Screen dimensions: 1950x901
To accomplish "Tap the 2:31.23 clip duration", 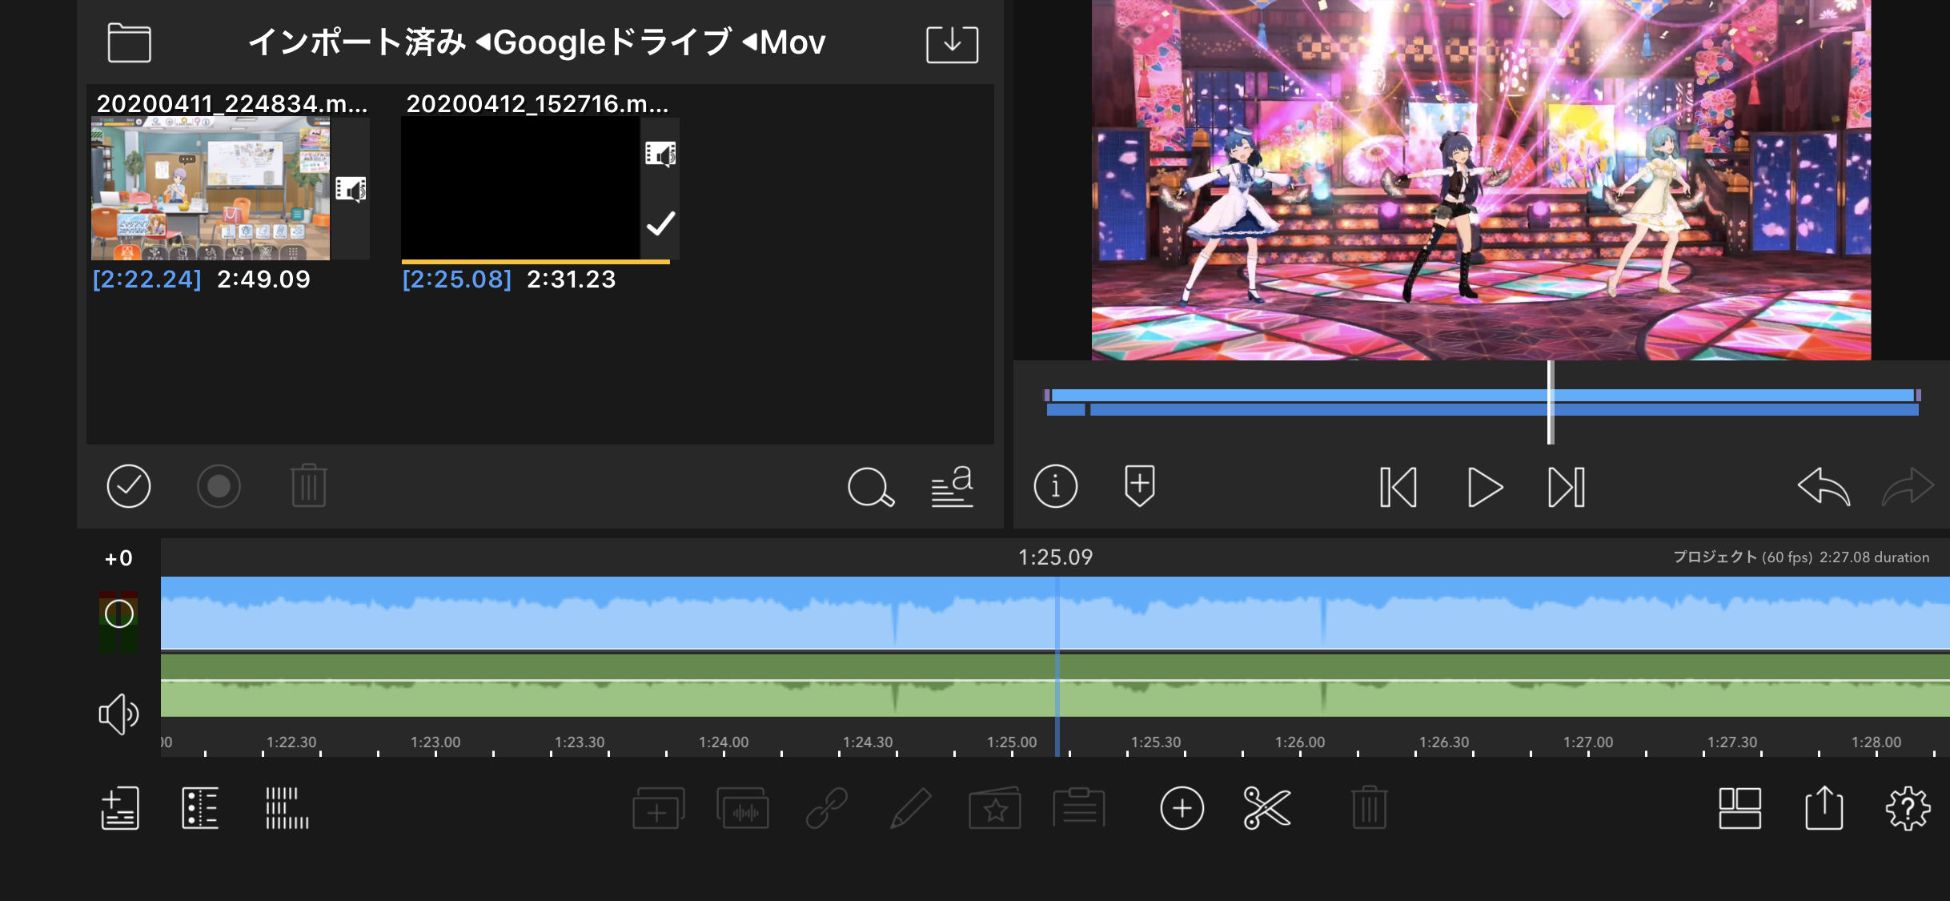I will point(572,280).
